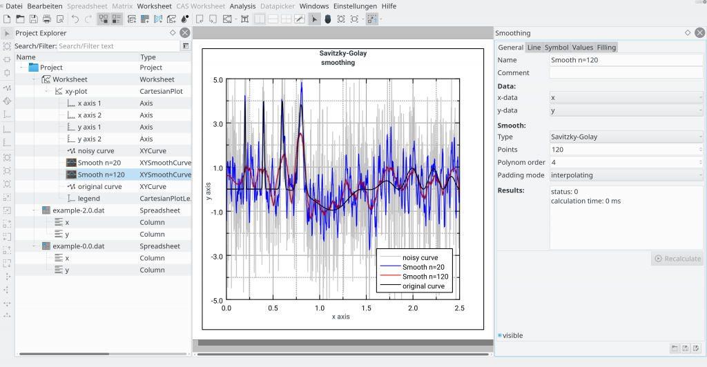The width and height of the screenshot is (707, 367).
Task: Switch to the Line tab
Action: tap(534, 48)
